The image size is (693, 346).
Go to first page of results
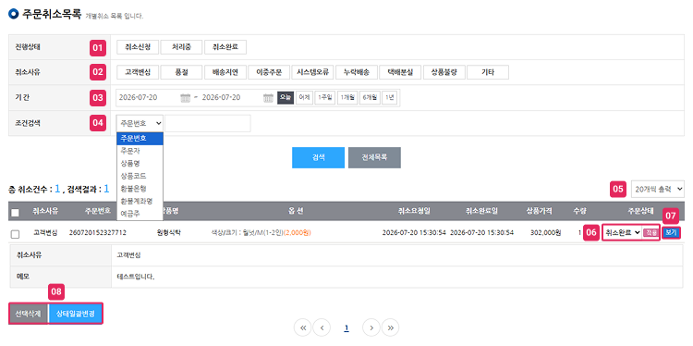point(303,327)
